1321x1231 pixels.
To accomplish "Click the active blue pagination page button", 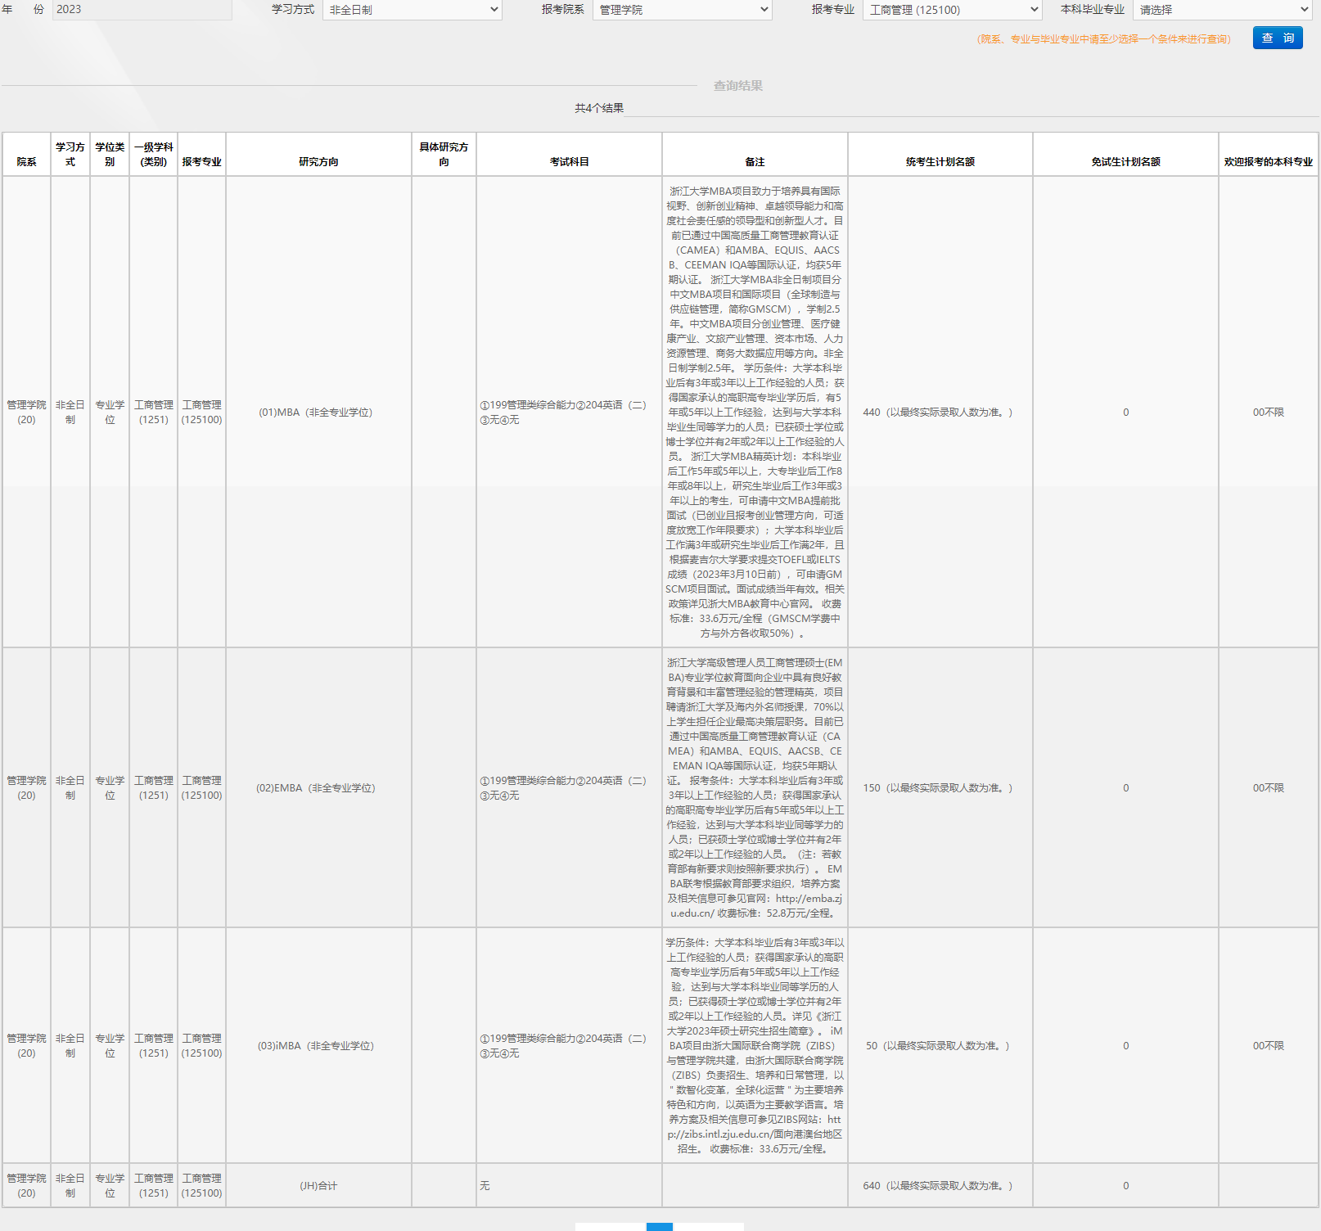I will [x=659, y=1226].
